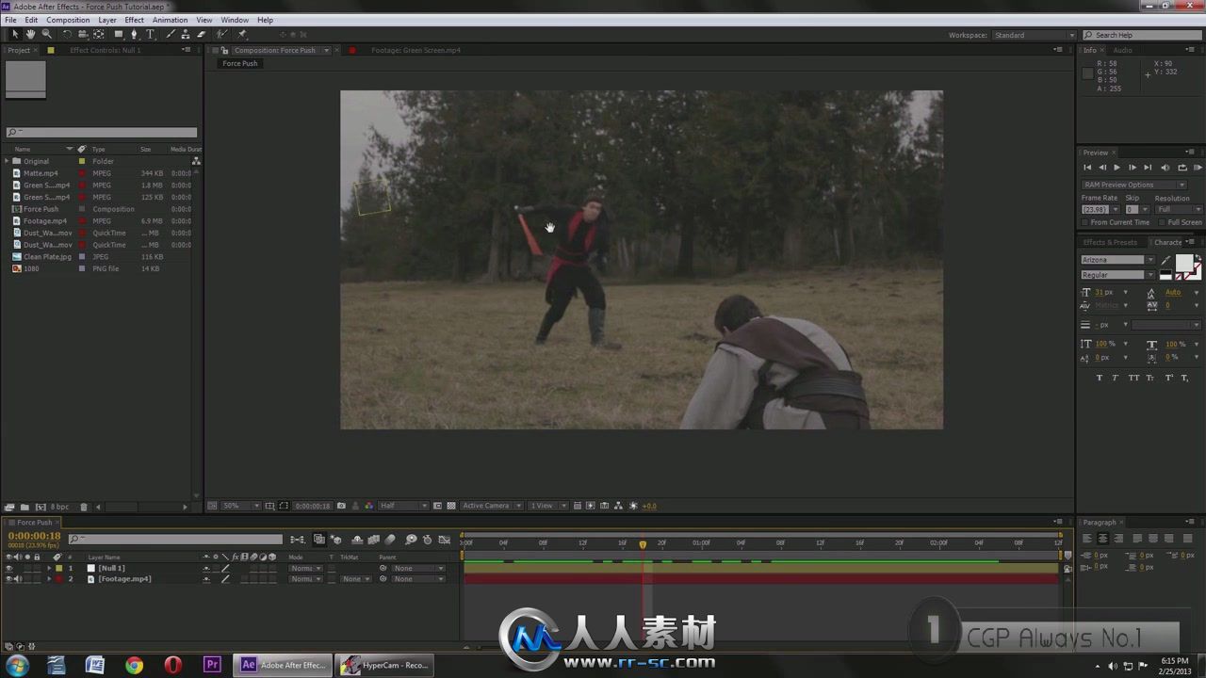Open the 50% magnification dropdown

coord(240,506)
